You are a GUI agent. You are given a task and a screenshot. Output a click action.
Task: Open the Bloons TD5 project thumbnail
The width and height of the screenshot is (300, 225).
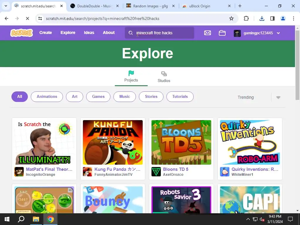coord(181,142)
